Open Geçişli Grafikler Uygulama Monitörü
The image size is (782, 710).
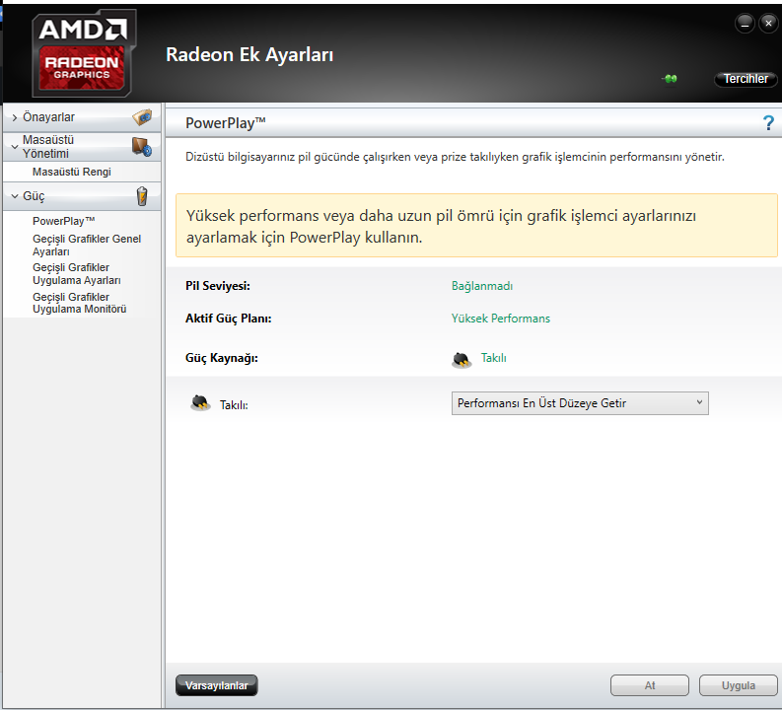tap(79, 303)
